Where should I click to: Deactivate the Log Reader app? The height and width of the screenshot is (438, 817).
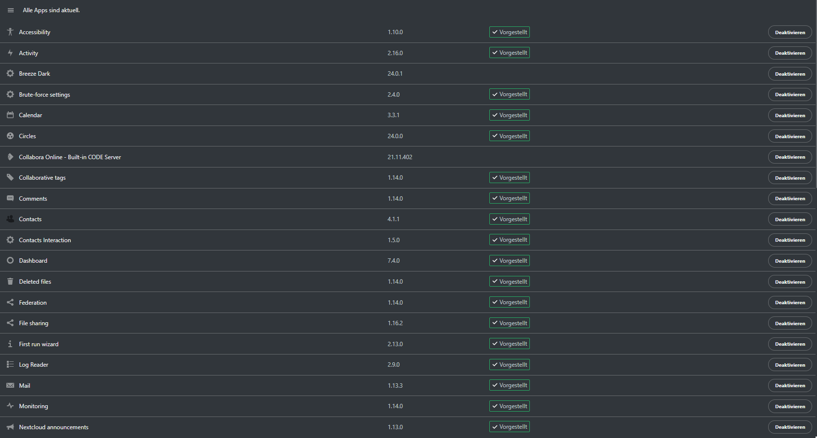(x=790, y=365)
